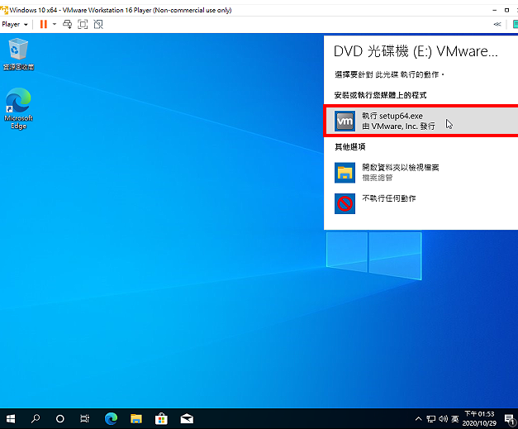Enter full screen mode
This screenshot has height=429, width=518.
(83, 24)
